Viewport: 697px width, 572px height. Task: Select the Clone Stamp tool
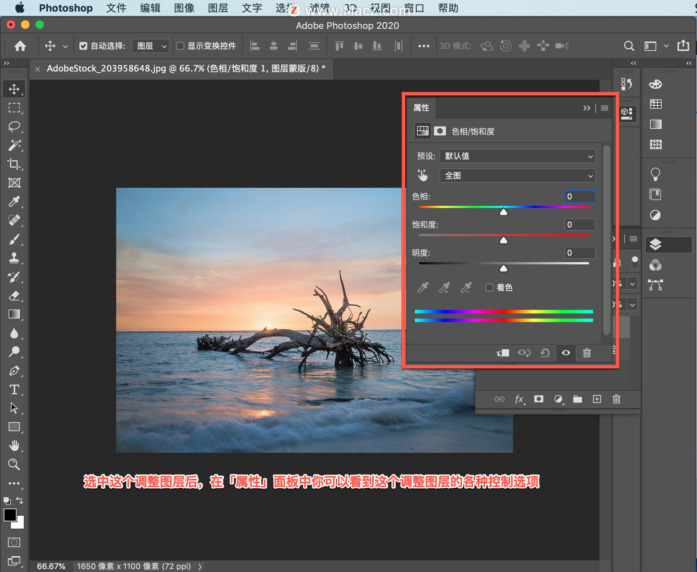[x=14, y=258]
